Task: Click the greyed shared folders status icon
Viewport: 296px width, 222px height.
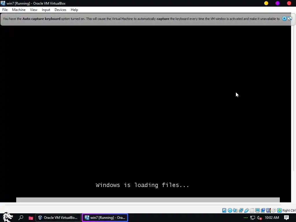Action: tap(252, 210)
